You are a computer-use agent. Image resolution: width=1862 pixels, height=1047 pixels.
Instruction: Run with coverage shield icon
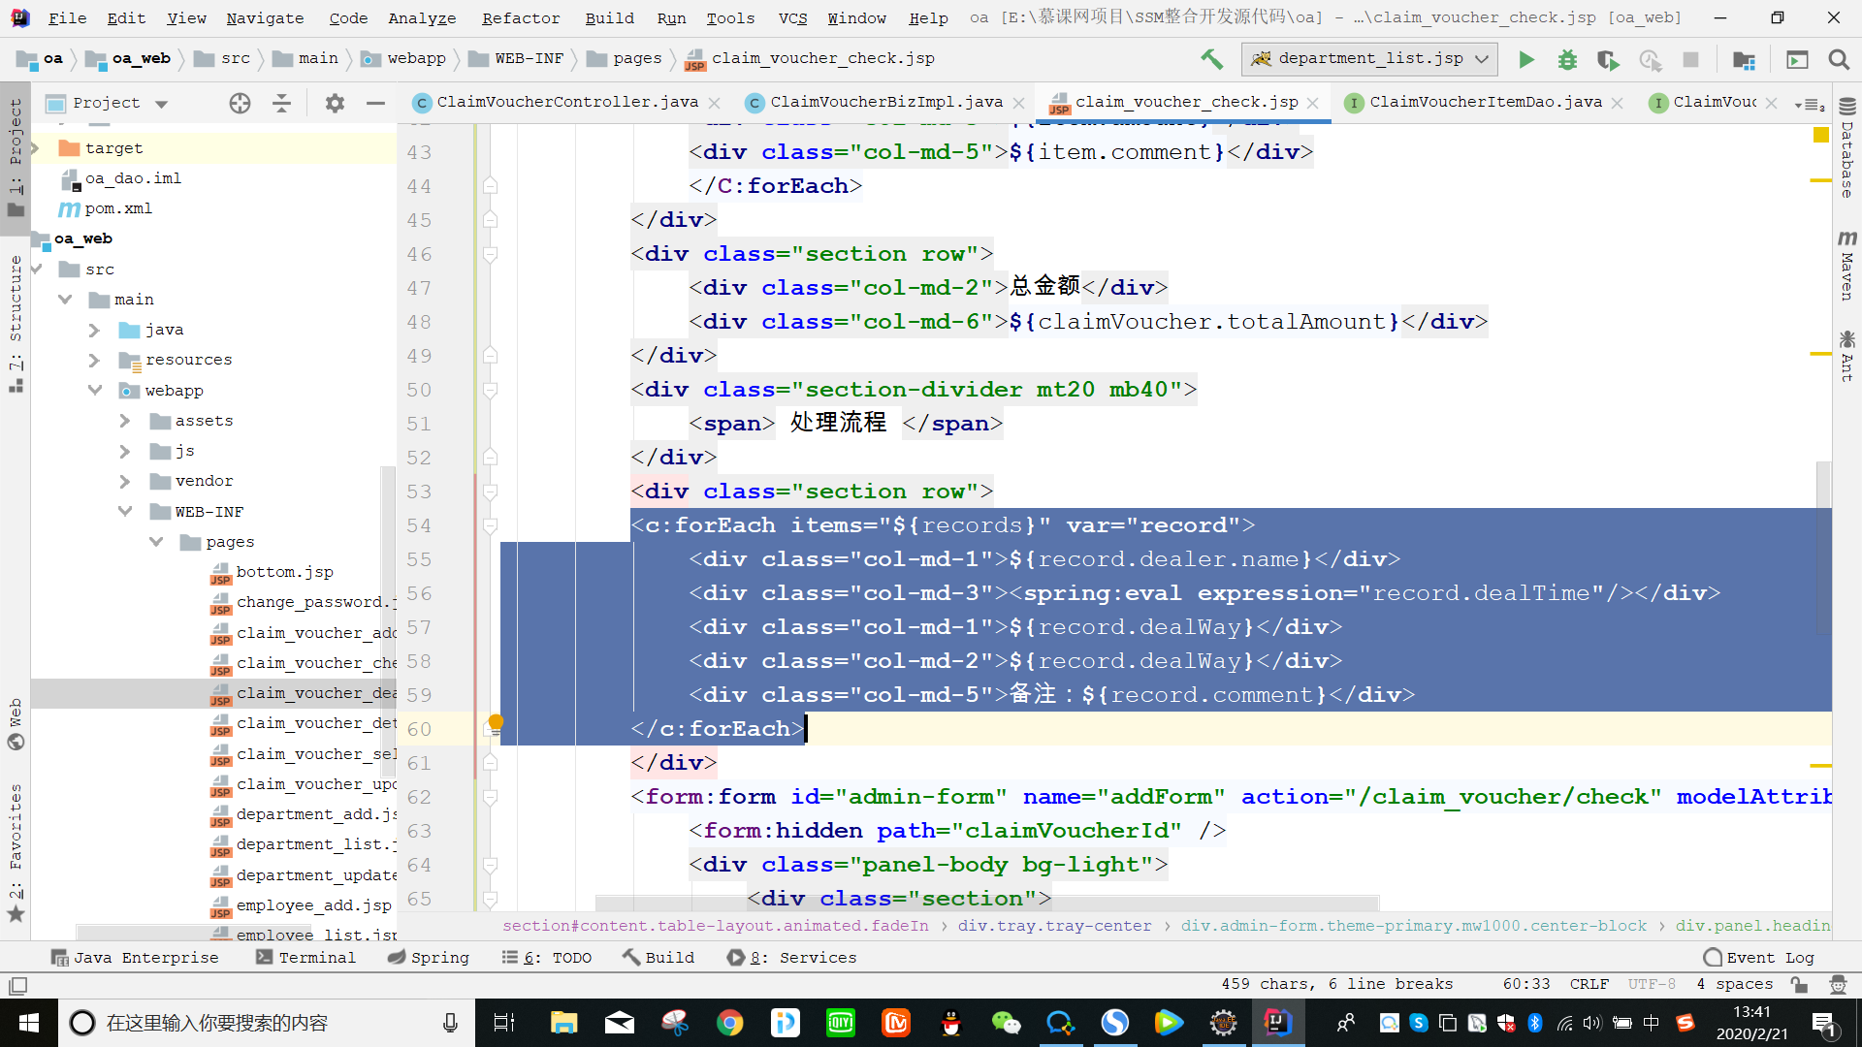click(x=1608, y=60)
